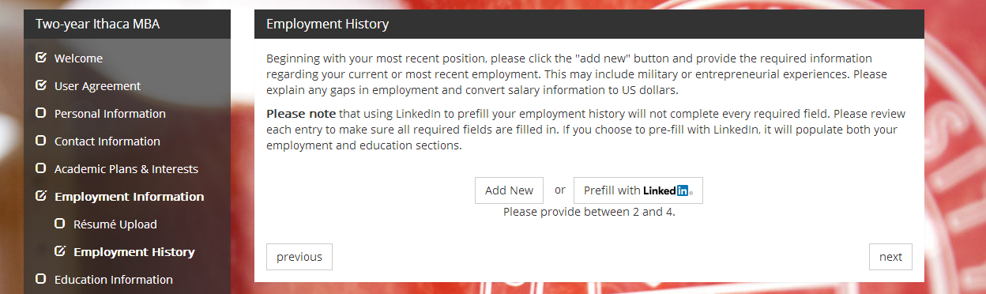
Task: Click the Education Information status circle icon
Action: click(x=41, y=279)
